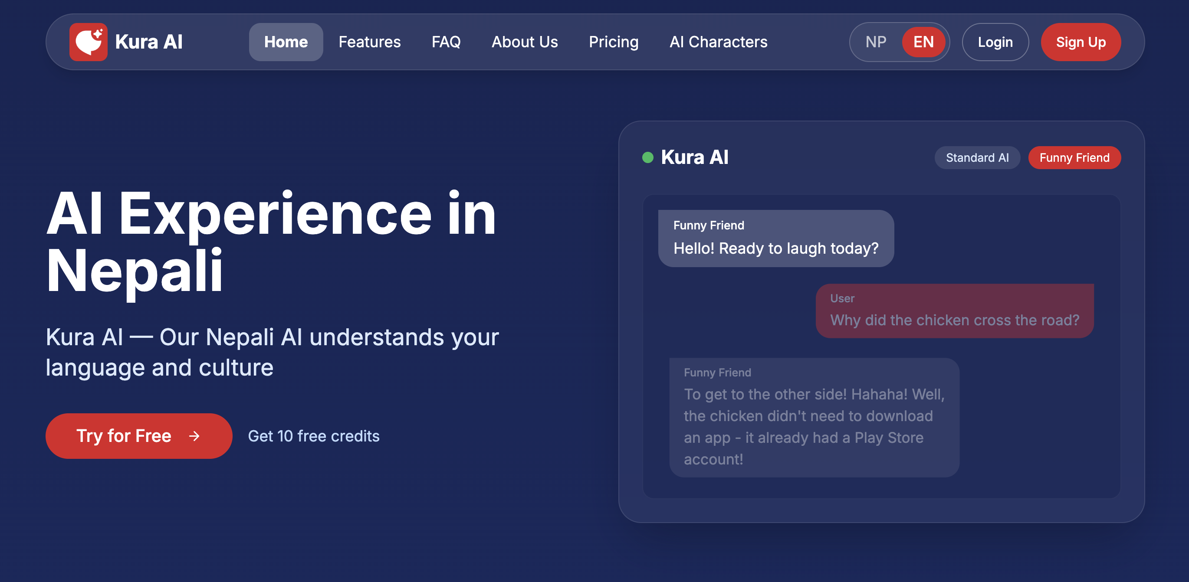The height and width of the screenshot is (582, 1189).
Task: Click the arrow icon in Try for Free
Action: point(194,436)
